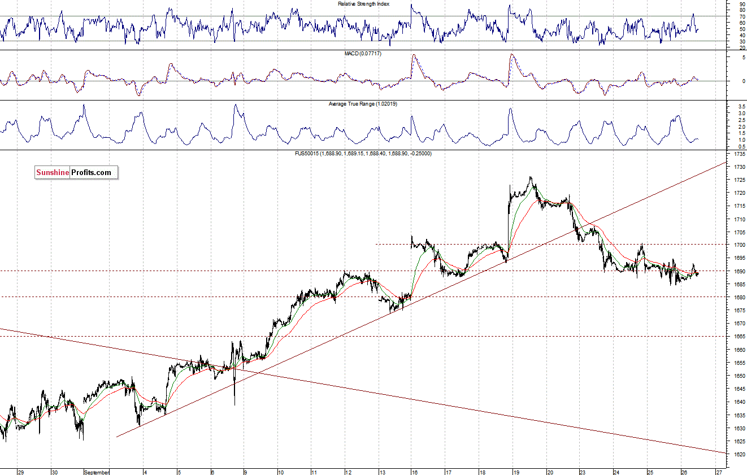The height and width of the screenshot is (475, 747).
Task: Click the 50 label on the RSI scale
Action: [741, 29]
